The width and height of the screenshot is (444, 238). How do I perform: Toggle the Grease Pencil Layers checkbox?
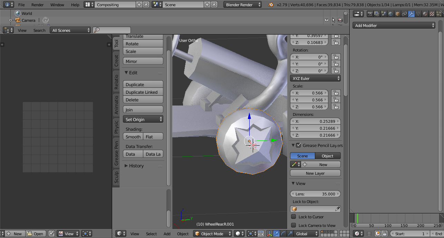tap(299, 146)
